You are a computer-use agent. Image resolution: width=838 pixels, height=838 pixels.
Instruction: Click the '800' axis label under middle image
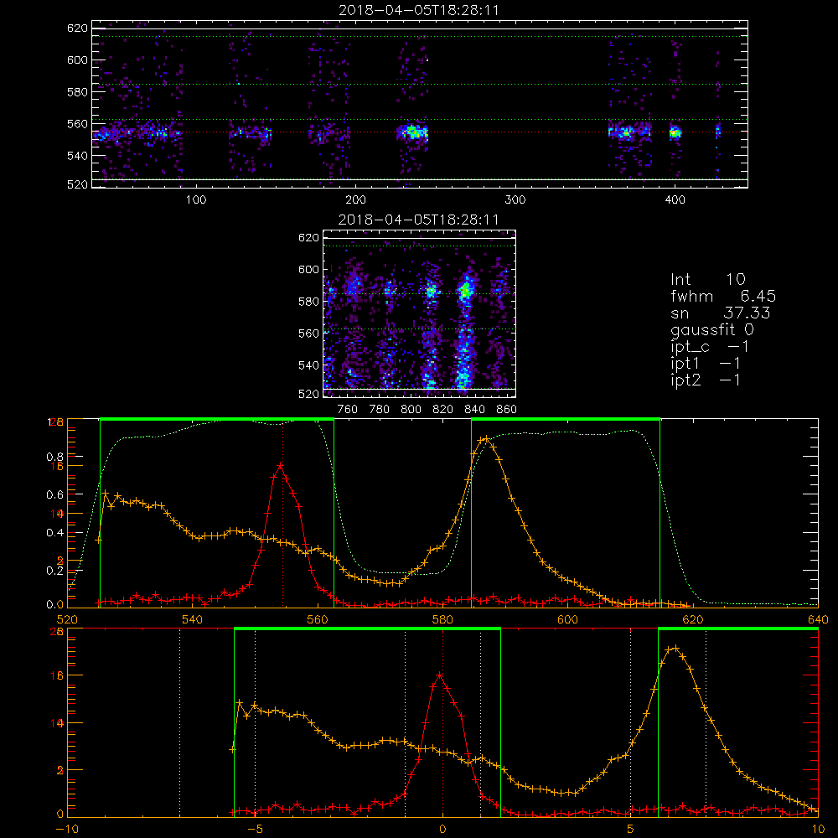(x=411, y=410)
